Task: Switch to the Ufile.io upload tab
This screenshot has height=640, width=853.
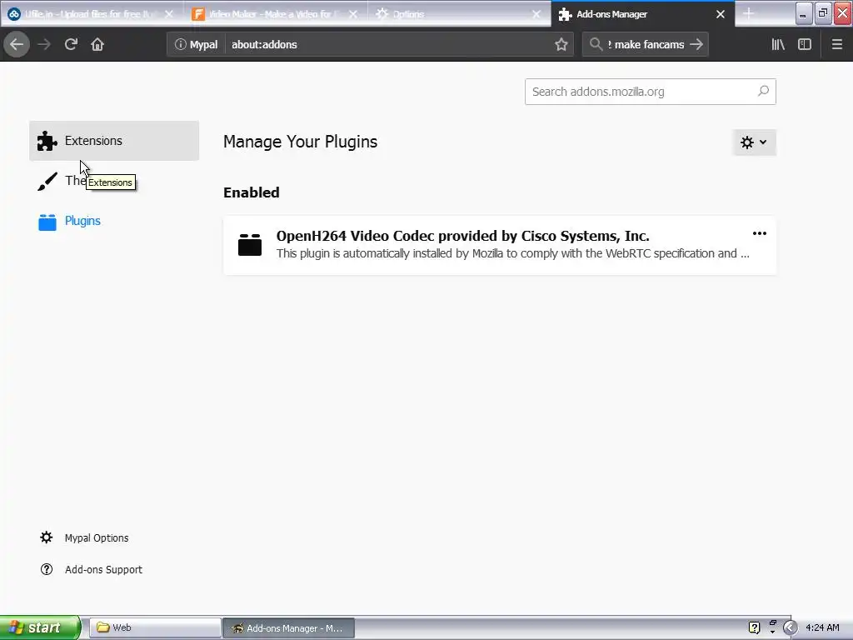Action: (91, 14)
